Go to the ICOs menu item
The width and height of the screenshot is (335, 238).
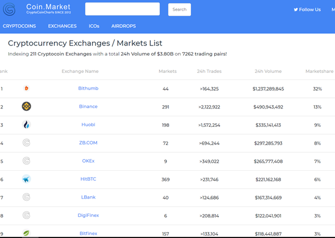pos(94,26)
